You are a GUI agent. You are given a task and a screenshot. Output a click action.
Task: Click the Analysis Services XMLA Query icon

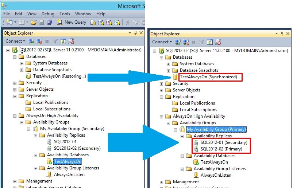click(x=116, y=22)
